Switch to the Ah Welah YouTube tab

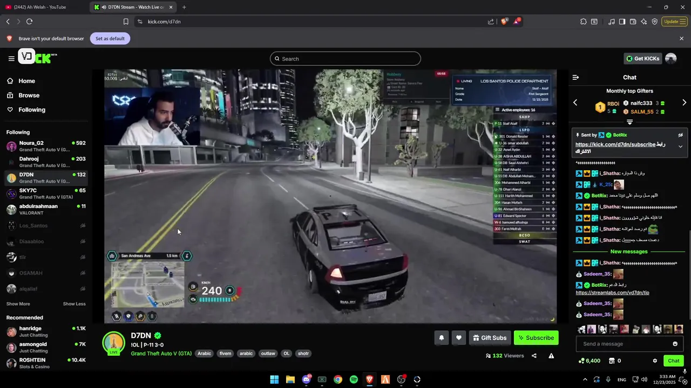click(x=42, y=7)
